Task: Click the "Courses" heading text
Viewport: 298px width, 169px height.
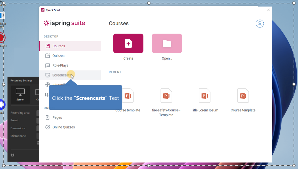Action: (x=119, y=23)
